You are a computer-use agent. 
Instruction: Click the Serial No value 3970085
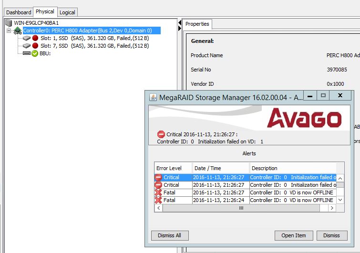pos(337,70)
